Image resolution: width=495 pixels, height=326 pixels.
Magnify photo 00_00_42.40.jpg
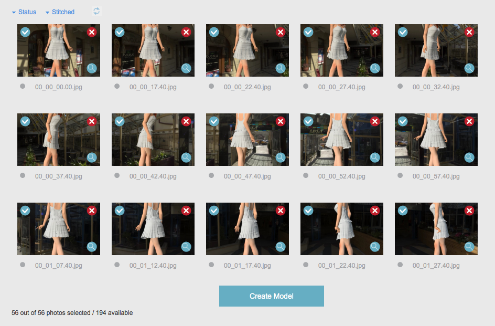tap(186, 157)
